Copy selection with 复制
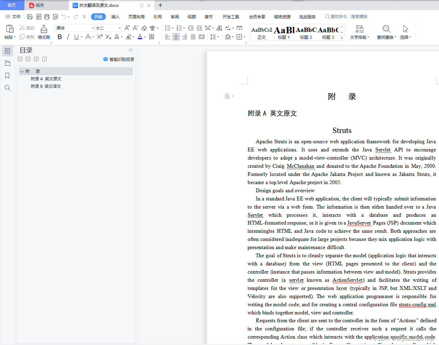Image resolution: width=439 pixels, height=345 pixels. pyautogui.click(x=27, y=37)
